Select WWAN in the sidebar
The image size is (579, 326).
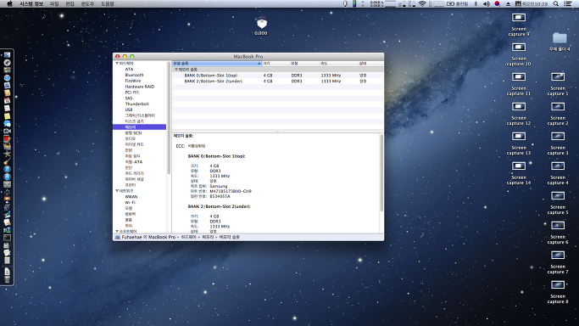click(x=131, y=197)
